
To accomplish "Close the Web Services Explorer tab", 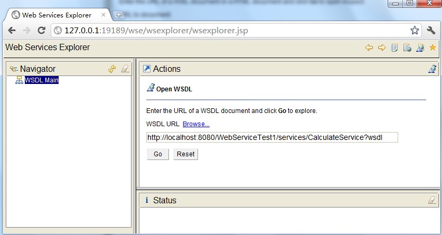I will 104,15.
